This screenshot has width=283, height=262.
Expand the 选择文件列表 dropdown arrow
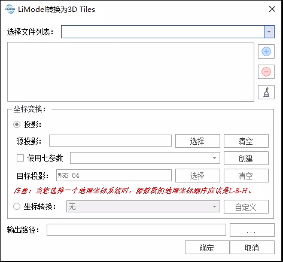[269, 32]
